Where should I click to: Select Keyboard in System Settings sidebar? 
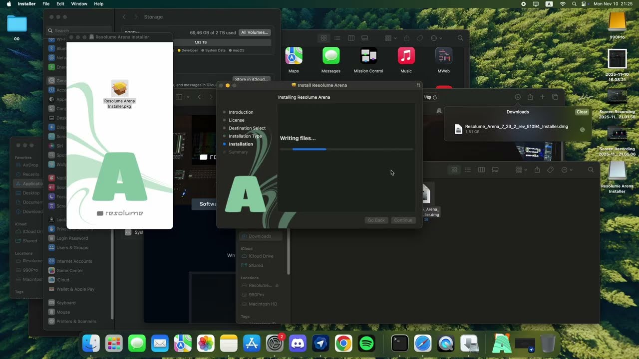(x=66, y=303)
